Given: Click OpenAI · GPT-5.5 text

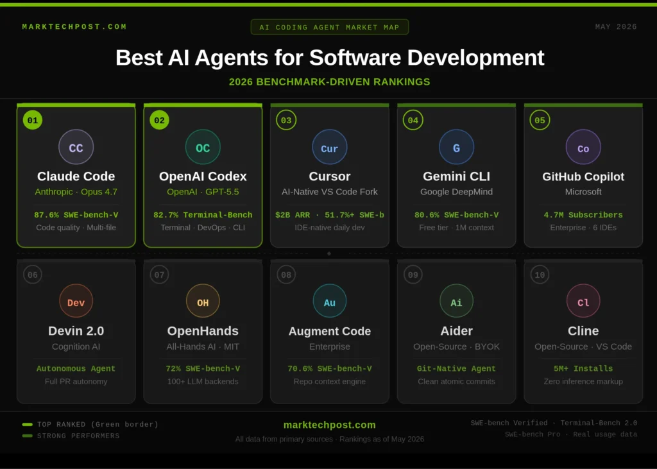Looking at the screenshot, I should (203, 192).
